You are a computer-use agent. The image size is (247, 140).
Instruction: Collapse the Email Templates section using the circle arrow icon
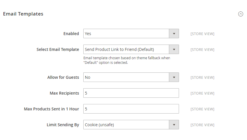click(240, 14)
